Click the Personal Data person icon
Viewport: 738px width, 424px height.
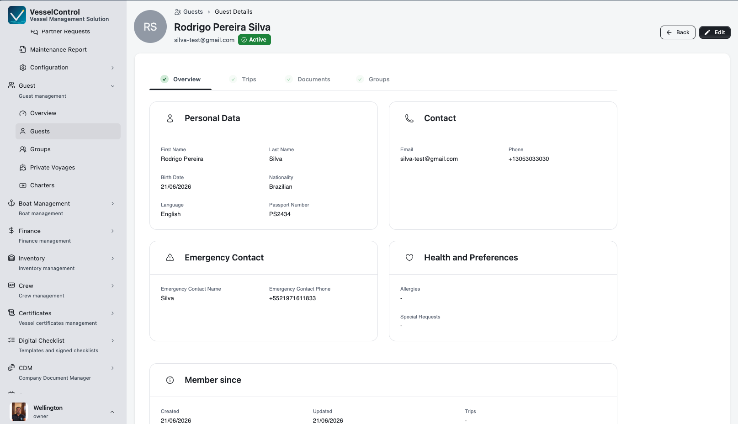coord(170,118)
